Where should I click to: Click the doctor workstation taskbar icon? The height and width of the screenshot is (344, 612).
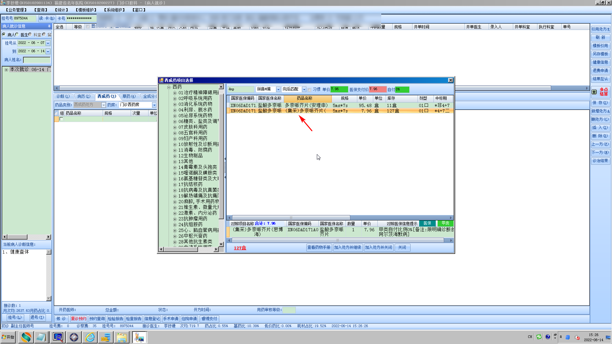(139, 337)
